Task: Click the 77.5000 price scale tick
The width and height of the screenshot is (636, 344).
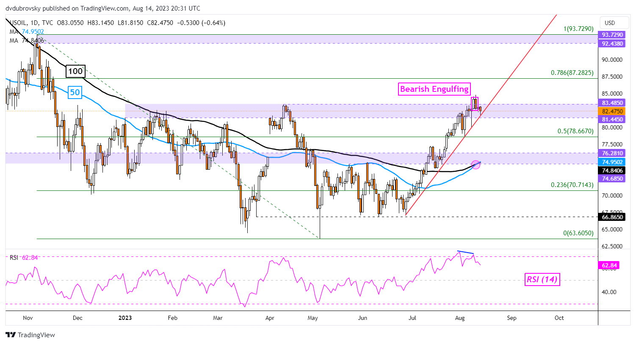Action: tap(612, 144)
